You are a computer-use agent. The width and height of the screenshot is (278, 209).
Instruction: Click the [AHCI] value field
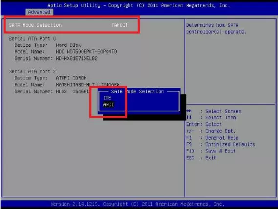(x=120, y=25)
